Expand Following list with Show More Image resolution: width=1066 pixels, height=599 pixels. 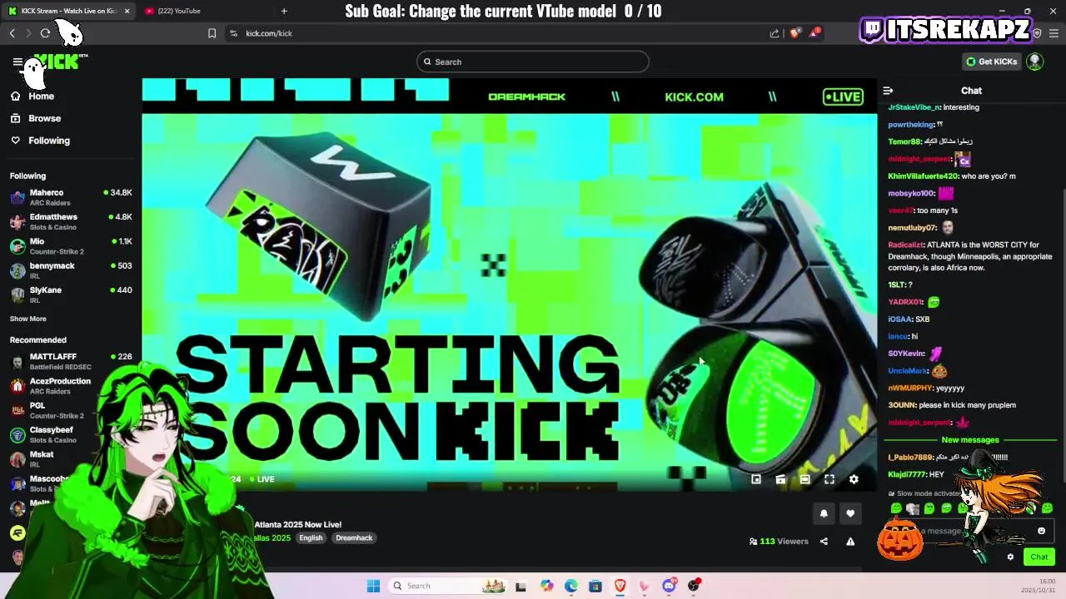tap(27, 319)
